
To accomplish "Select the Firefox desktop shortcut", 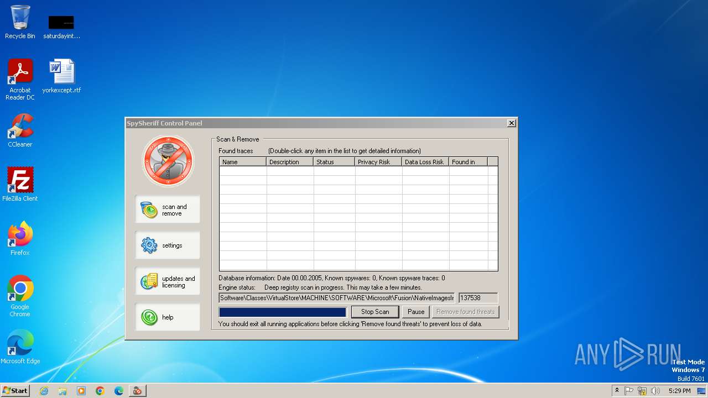I will tap(20, 239).
